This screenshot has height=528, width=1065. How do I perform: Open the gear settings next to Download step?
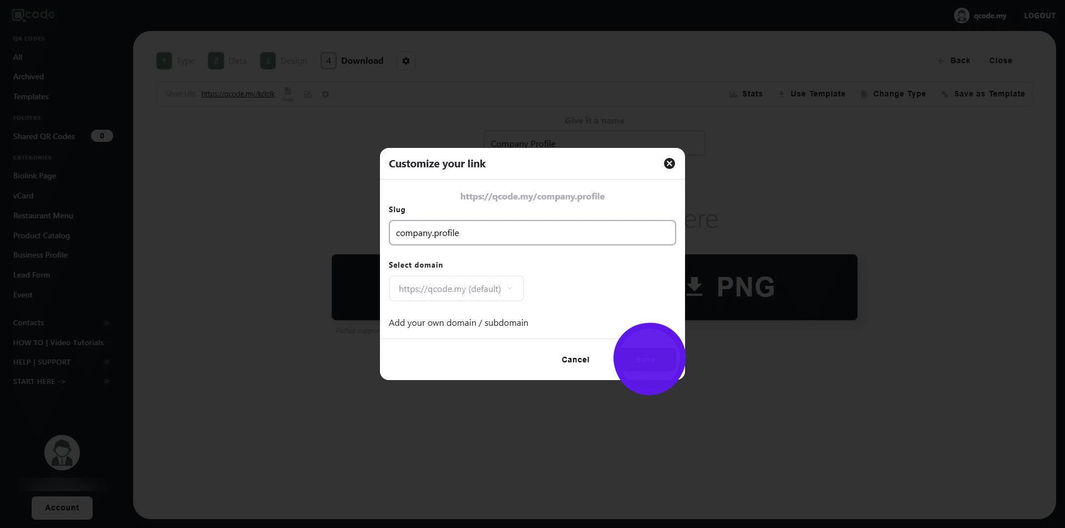click(405, 61)
